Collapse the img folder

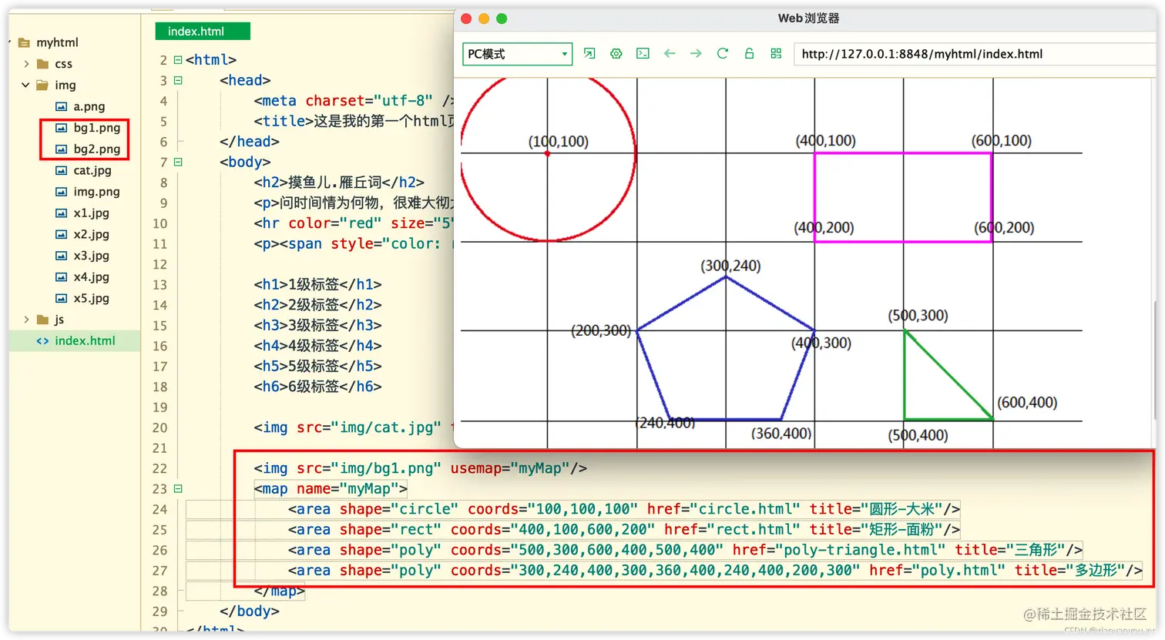coord(25,85)
